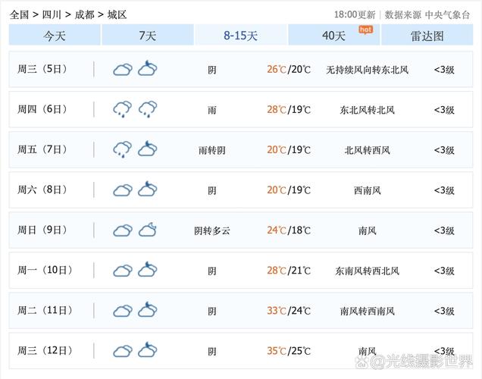Click <3级 wind level for 周一（10日）
Viewport: 482px width, 379px height.
(444, 271)
